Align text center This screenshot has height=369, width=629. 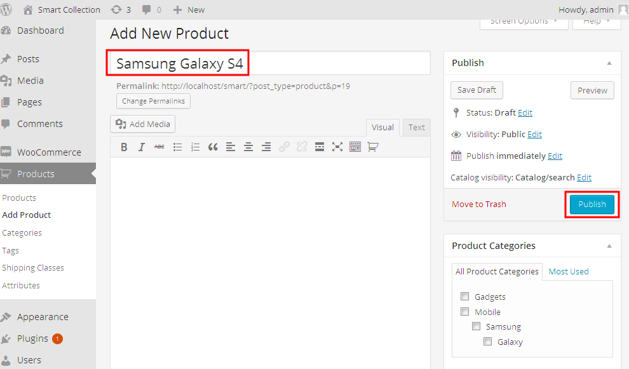(248, 147)
